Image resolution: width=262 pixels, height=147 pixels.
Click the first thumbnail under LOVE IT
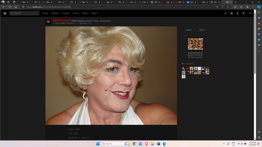tap(183, 68)
